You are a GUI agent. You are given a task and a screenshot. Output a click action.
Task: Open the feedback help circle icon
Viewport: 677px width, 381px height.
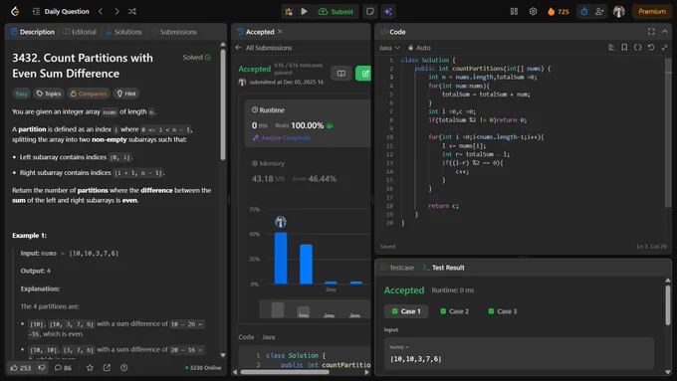123,368
